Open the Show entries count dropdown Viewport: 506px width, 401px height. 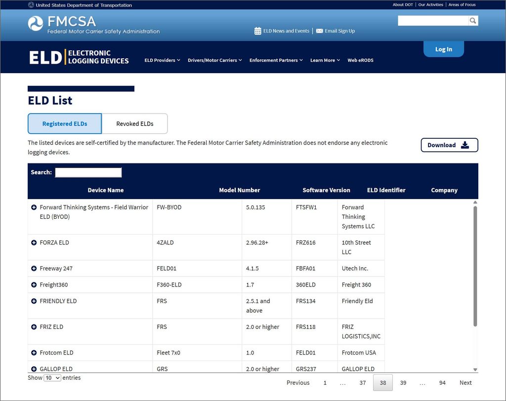[52, 378]
